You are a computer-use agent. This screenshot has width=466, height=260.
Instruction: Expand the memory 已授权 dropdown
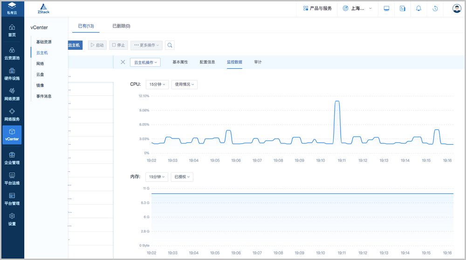182,177
